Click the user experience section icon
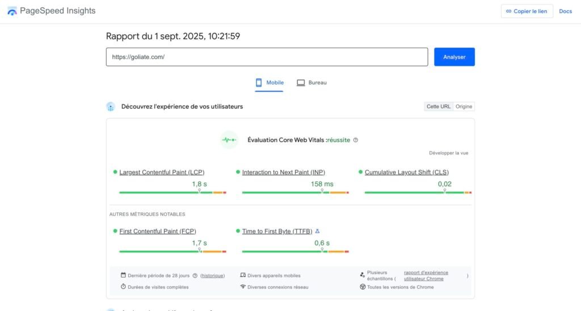 pos(111,107)
